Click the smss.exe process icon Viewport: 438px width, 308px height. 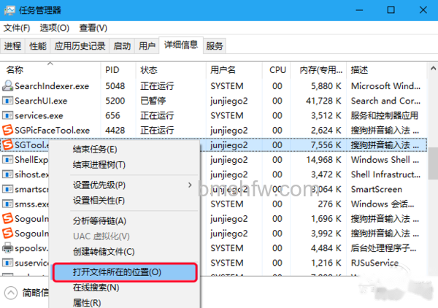7,204
